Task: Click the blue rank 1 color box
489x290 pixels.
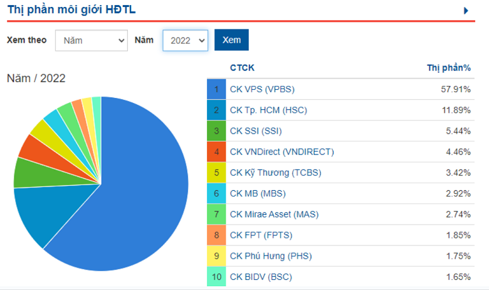Action: click(x=216, y=89)
